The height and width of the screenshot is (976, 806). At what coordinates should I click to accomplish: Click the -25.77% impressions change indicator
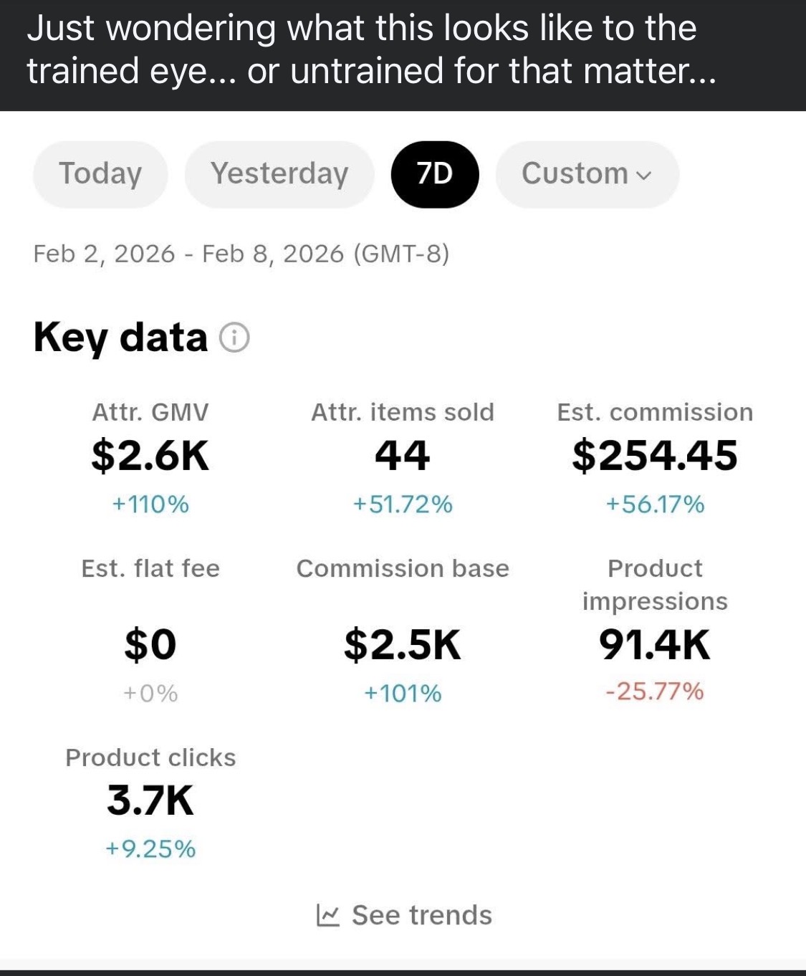click(x=654, y=692)
